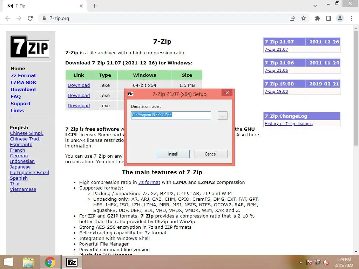Open the Links sidebar link

17,110
